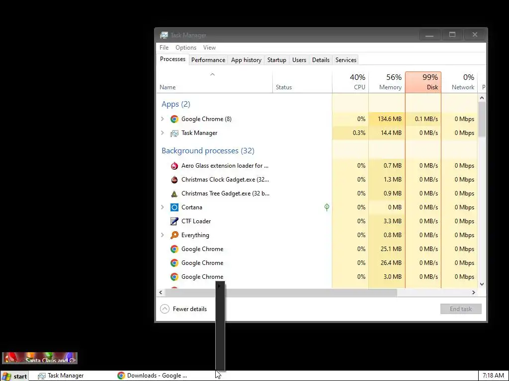Click the Task Manager process row icon
The image size is (509, 381).
(174, 133)
